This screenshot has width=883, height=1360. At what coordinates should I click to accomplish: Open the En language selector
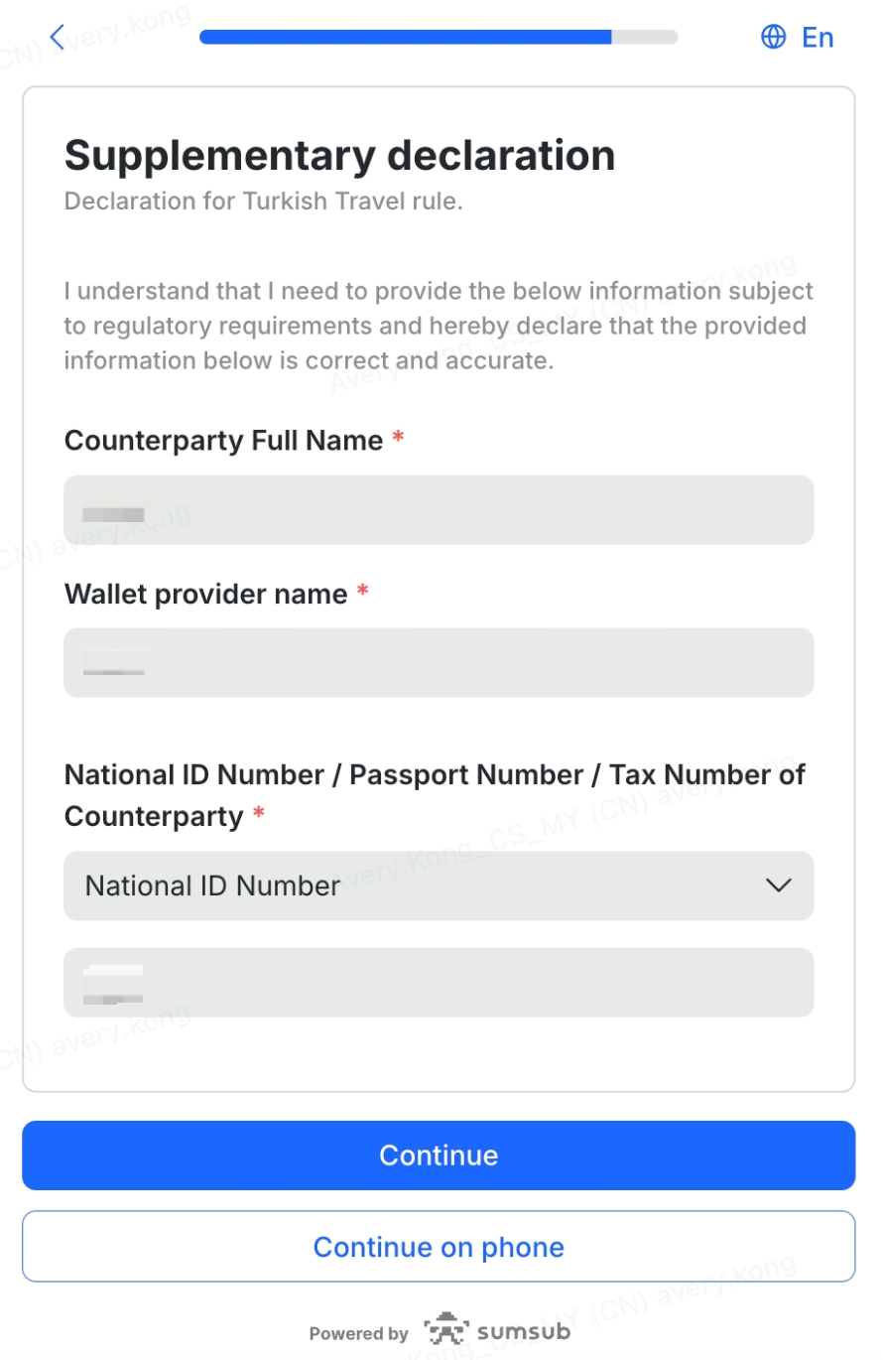click(x=818, y=38)
